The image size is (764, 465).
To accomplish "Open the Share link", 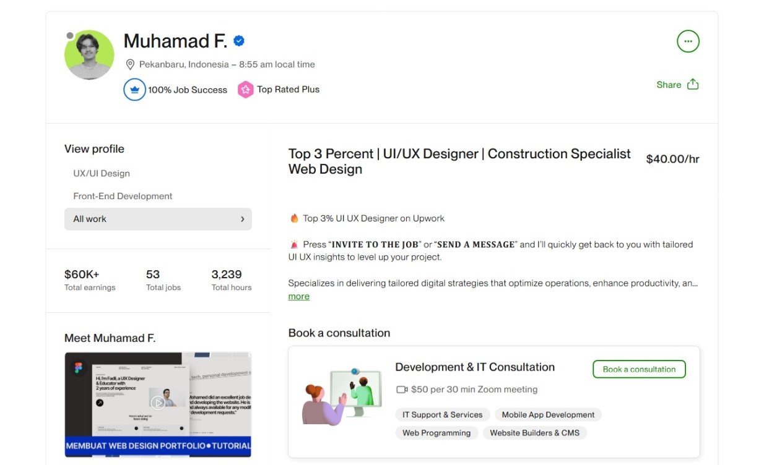I will click(x=669, y=84).
